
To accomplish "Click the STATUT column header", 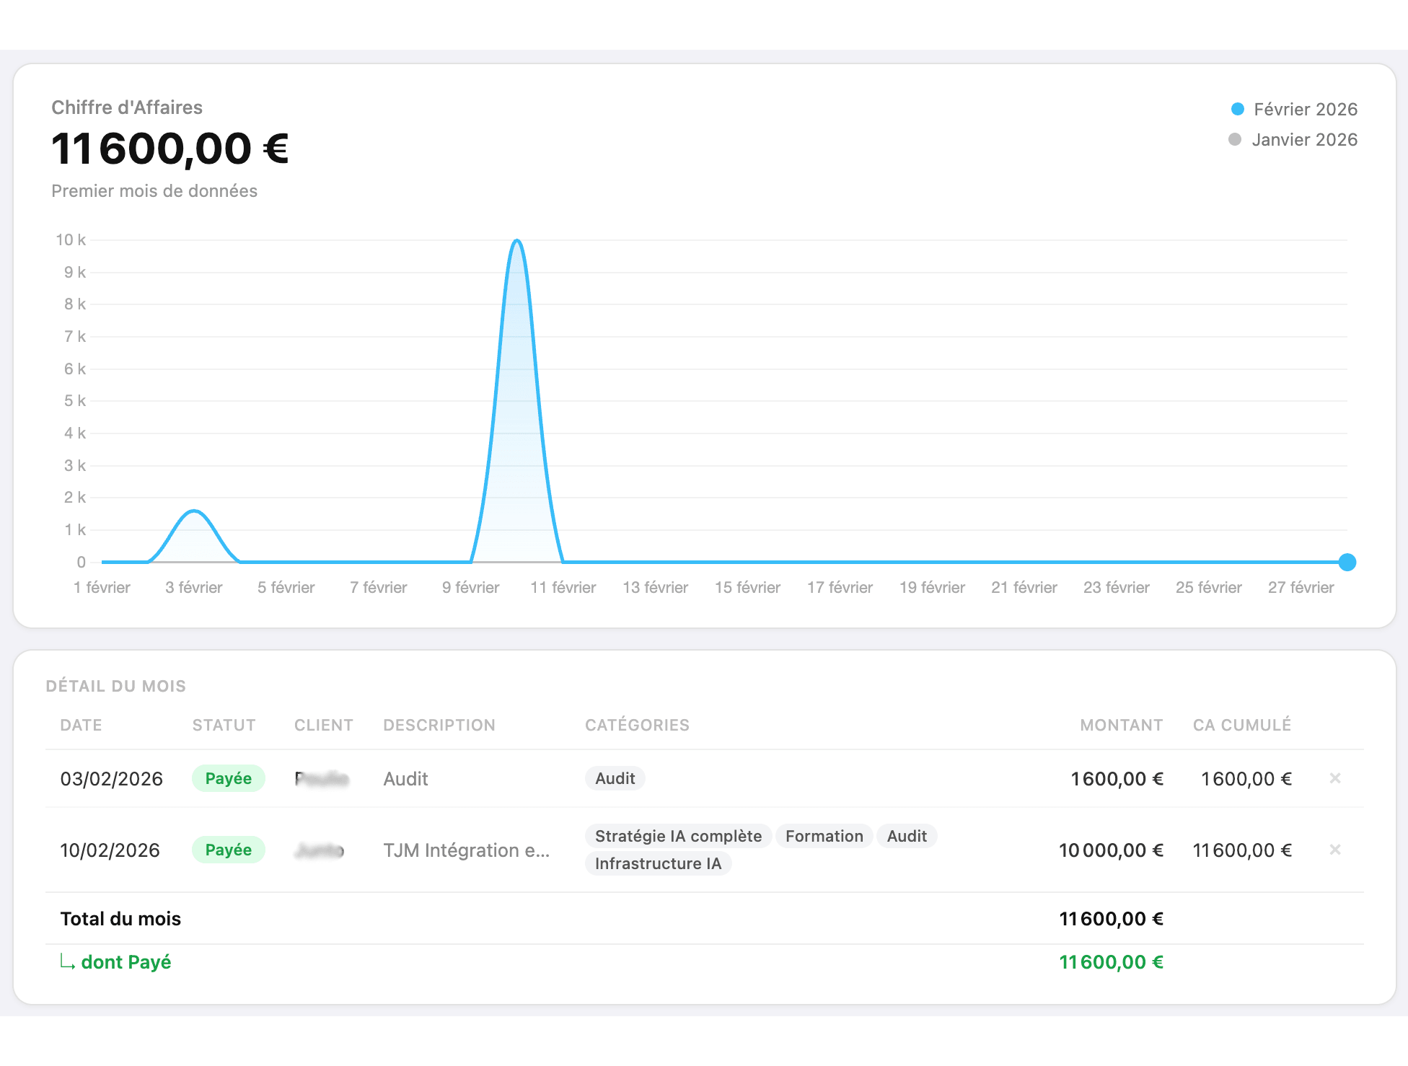I will (224, 725).
